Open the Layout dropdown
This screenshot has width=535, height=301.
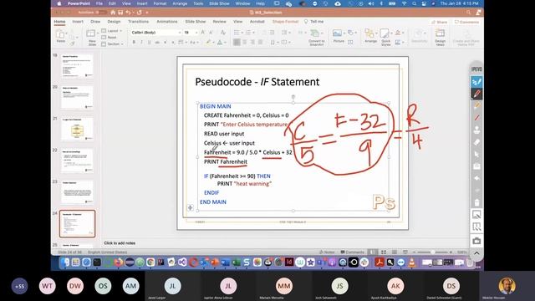coord(112,31)
